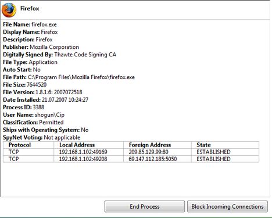
Task: Select the Display Name Firefox line
Action: [30, 32]
